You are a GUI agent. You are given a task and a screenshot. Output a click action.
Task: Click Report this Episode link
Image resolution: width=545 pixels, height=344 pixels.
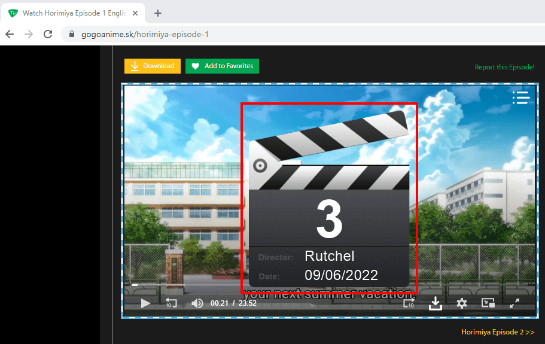click(505, 67)
